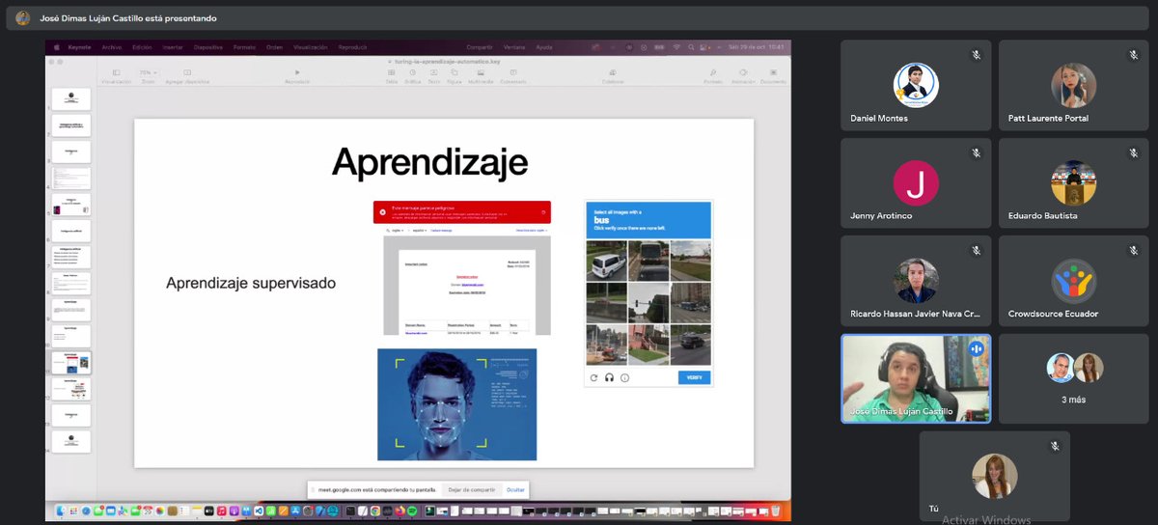Open Finder from the macOS dock
Image resolution: width=1158 pixels, height=525 pixels.
tap(60, 510)
